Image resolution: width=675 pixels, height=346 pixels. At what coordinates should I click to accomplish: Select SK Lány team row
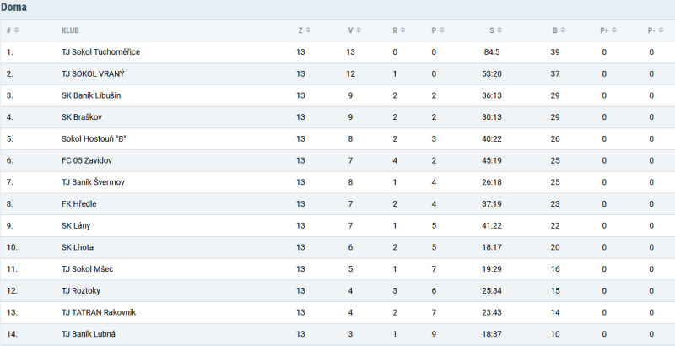pos(337,225)
